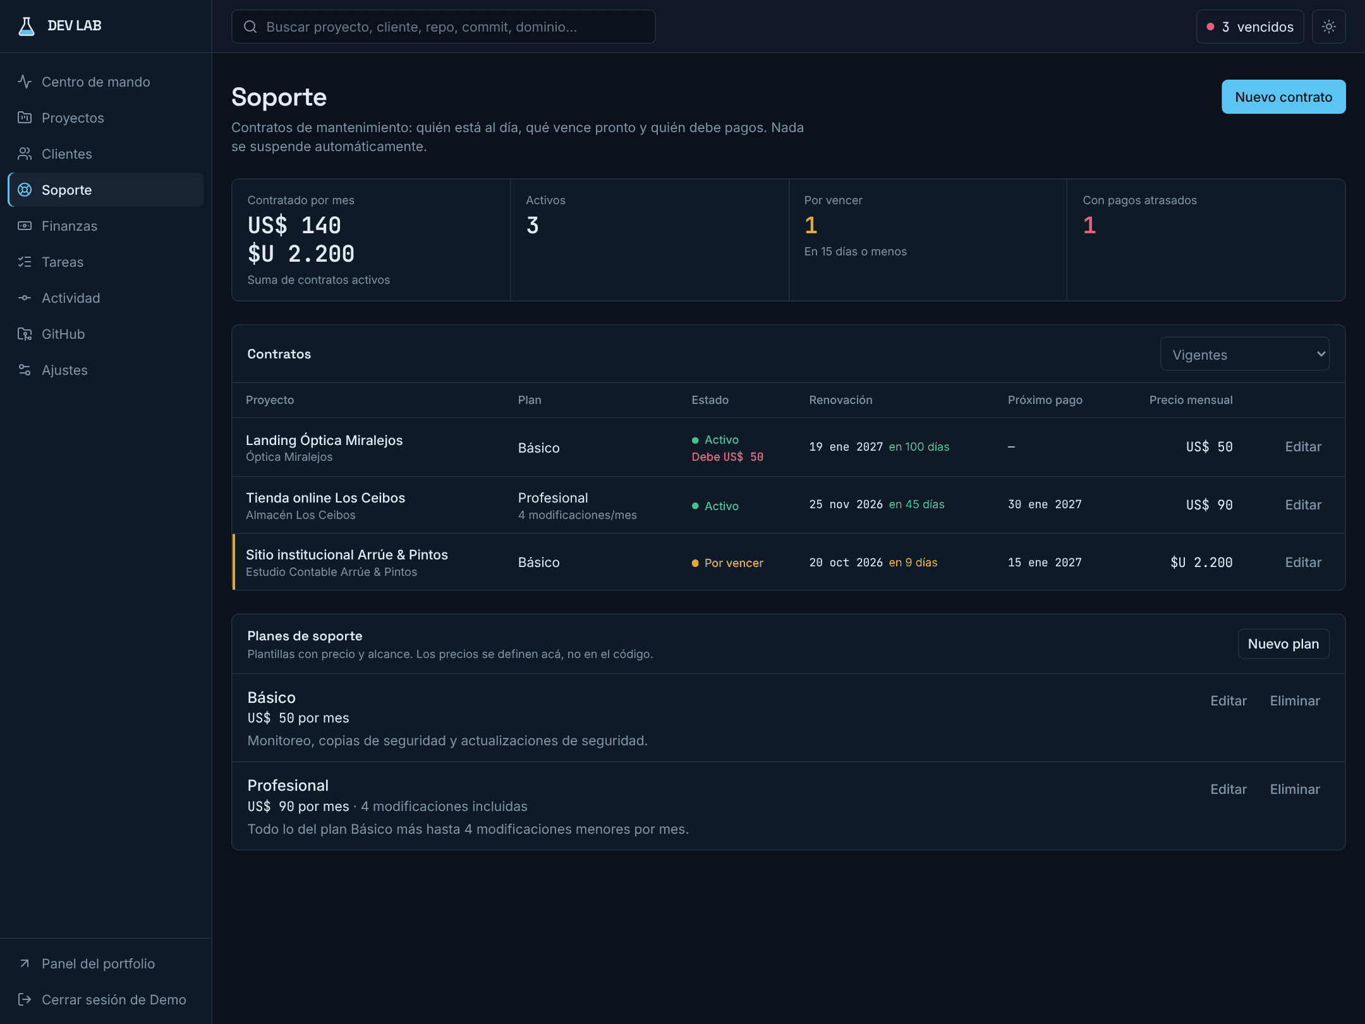Open the Finanzas menu item

click(106, 226)
